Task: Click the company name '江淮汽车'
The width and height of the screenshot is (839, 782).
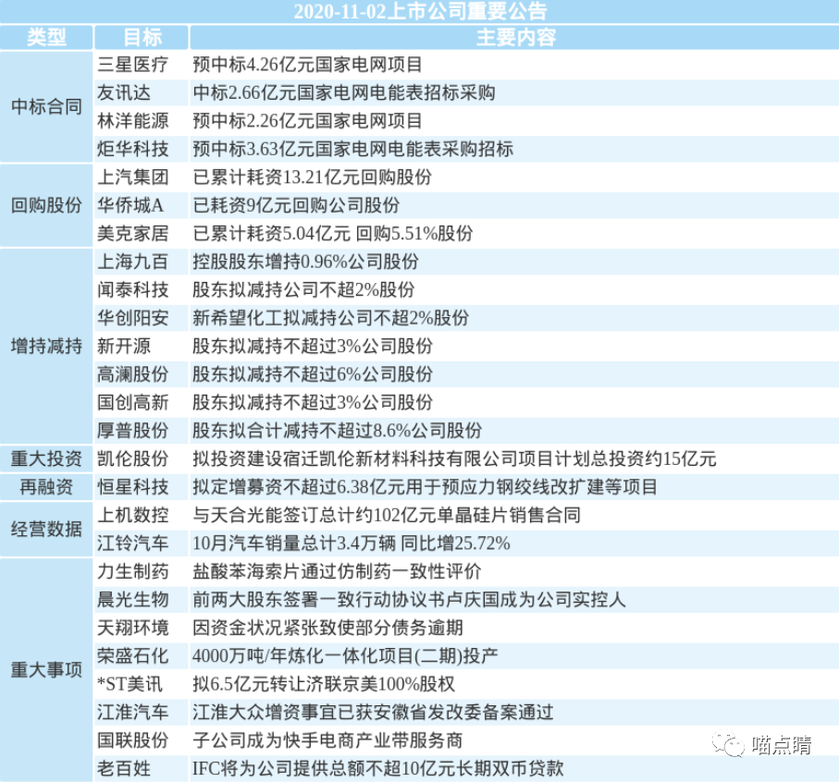Action: [x=132, y=712]
